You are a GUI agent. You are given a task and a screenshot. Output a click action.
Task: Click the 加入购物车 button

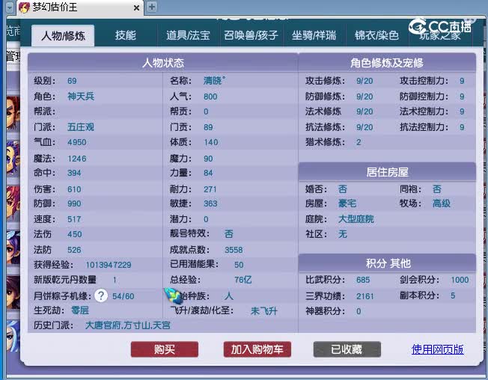pyautogui.click(x=257, y=349)
